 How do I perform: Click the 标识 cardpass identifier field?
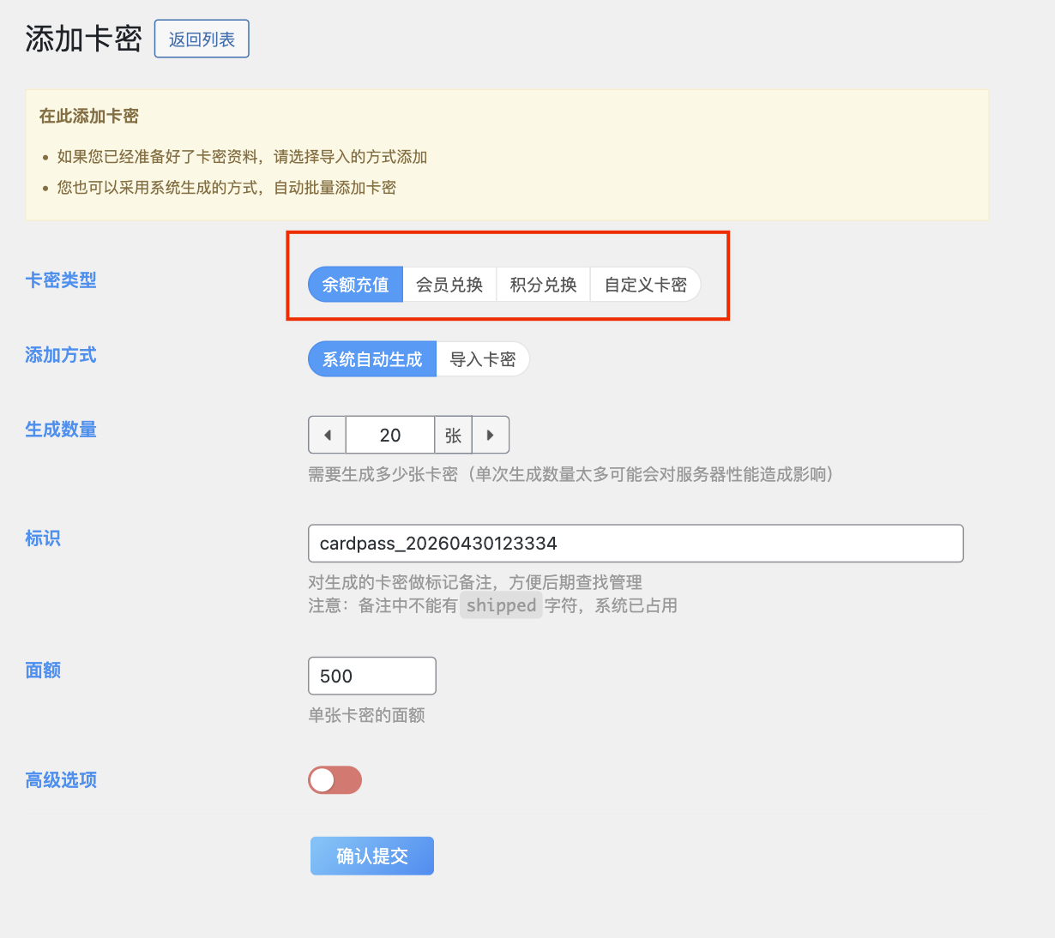635,543
